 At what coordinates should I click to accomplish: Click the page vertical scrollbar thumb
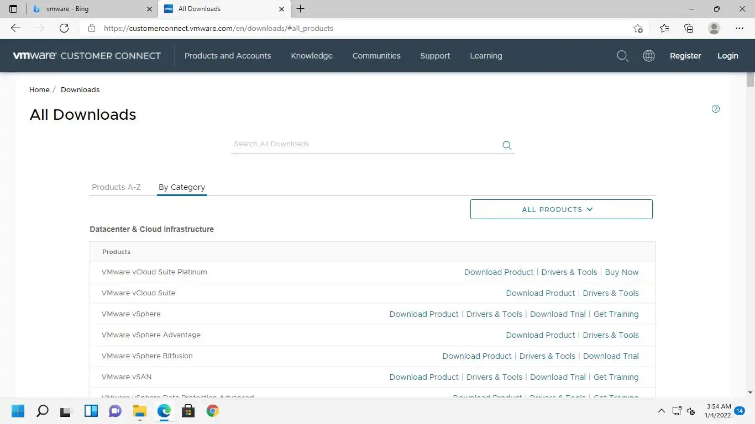750,79
